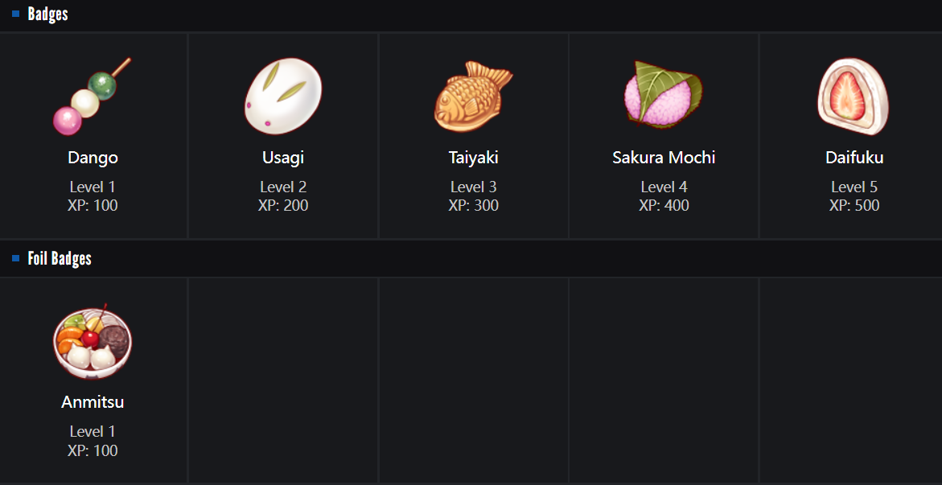Click the Anmitsu foil badge name
The width and height of the screenshot is (942, 485).
click(x=93, y=402)
